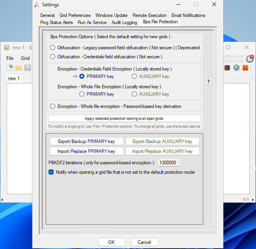Click OK to confirm settings
This screenshot has width=256, height=249.
tap(112, 242)
